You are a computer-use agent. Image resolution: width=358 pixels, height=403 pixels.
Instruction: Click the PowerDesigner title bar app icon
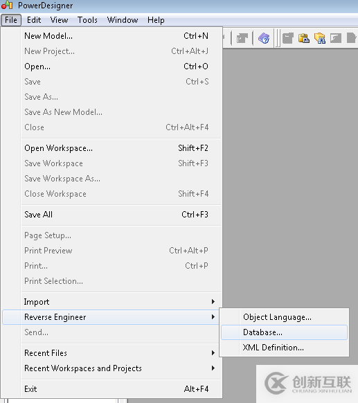(7, 5)
